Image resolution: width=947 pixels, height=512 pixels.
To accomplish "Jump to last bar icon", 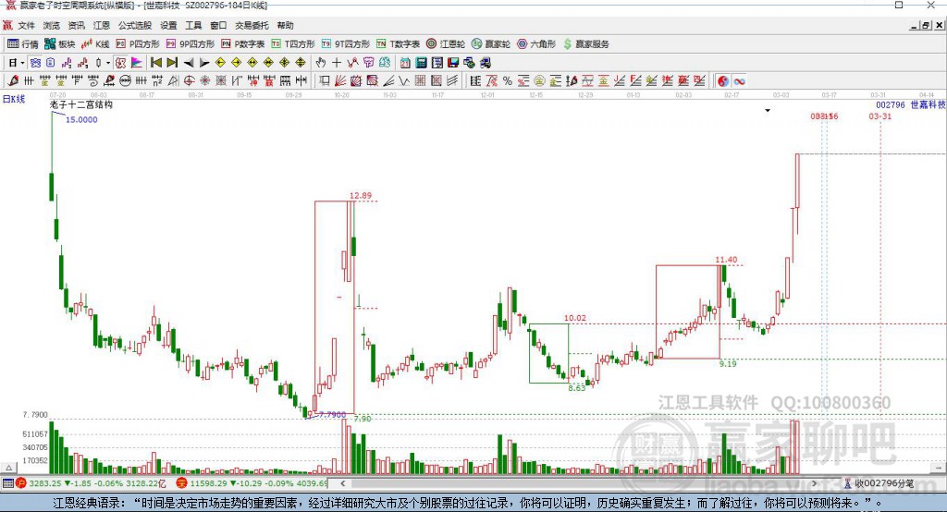I will click(x=172, y=63).
